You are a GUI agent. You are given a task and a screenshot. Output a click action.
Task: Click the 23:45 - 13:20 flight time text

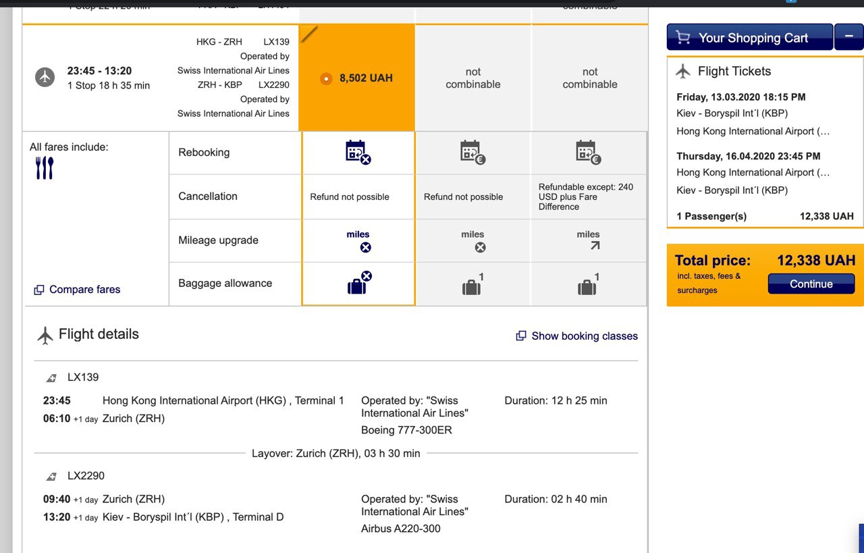click(99, 71)
